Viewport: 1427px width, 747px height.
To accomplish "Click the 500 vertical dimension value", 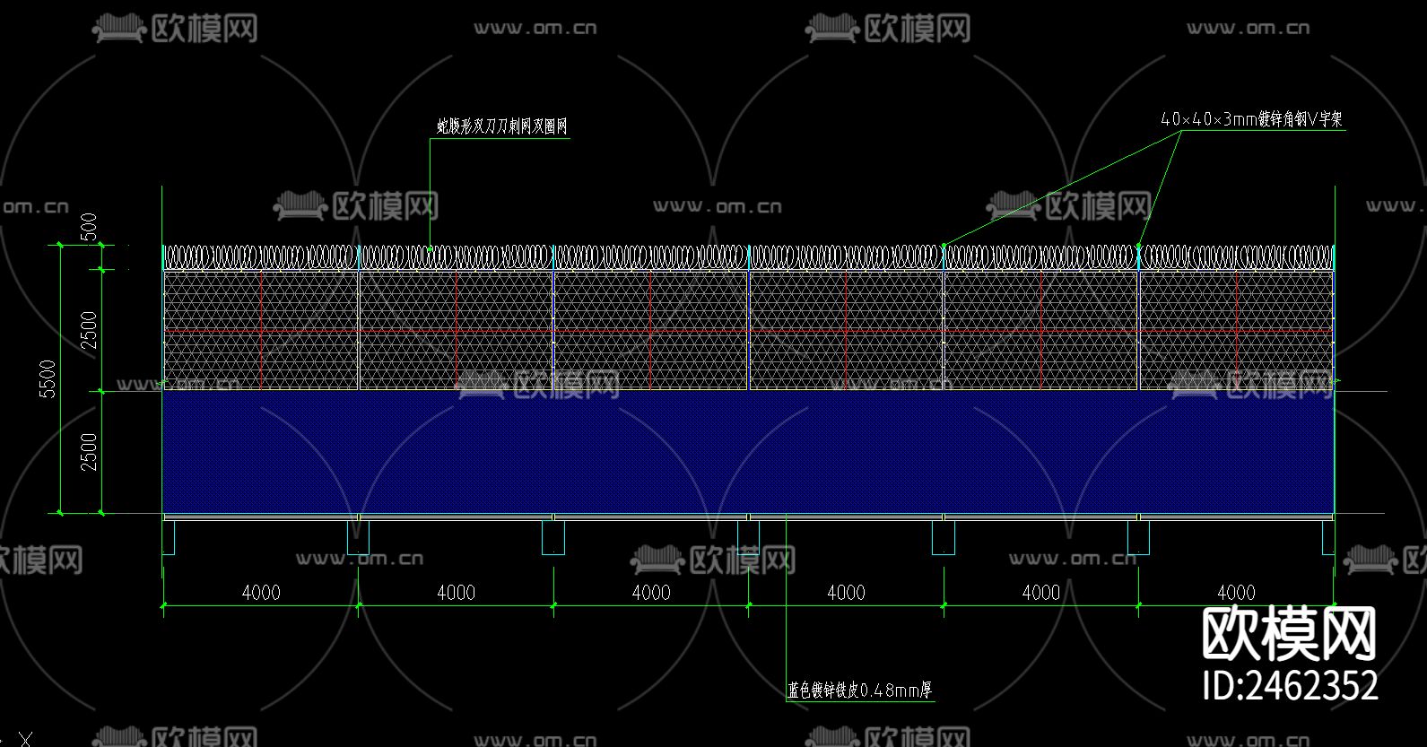I will tap(88, 227).
